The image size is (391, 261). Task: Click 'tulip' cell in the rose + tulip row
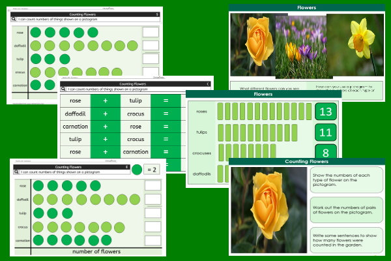click(x=136, y=100)
